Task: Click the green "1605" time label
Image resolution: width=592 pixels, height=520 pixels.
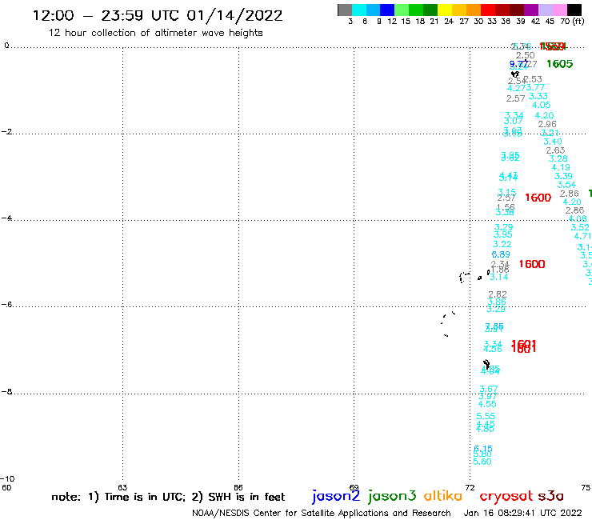Action: (559, 64)
